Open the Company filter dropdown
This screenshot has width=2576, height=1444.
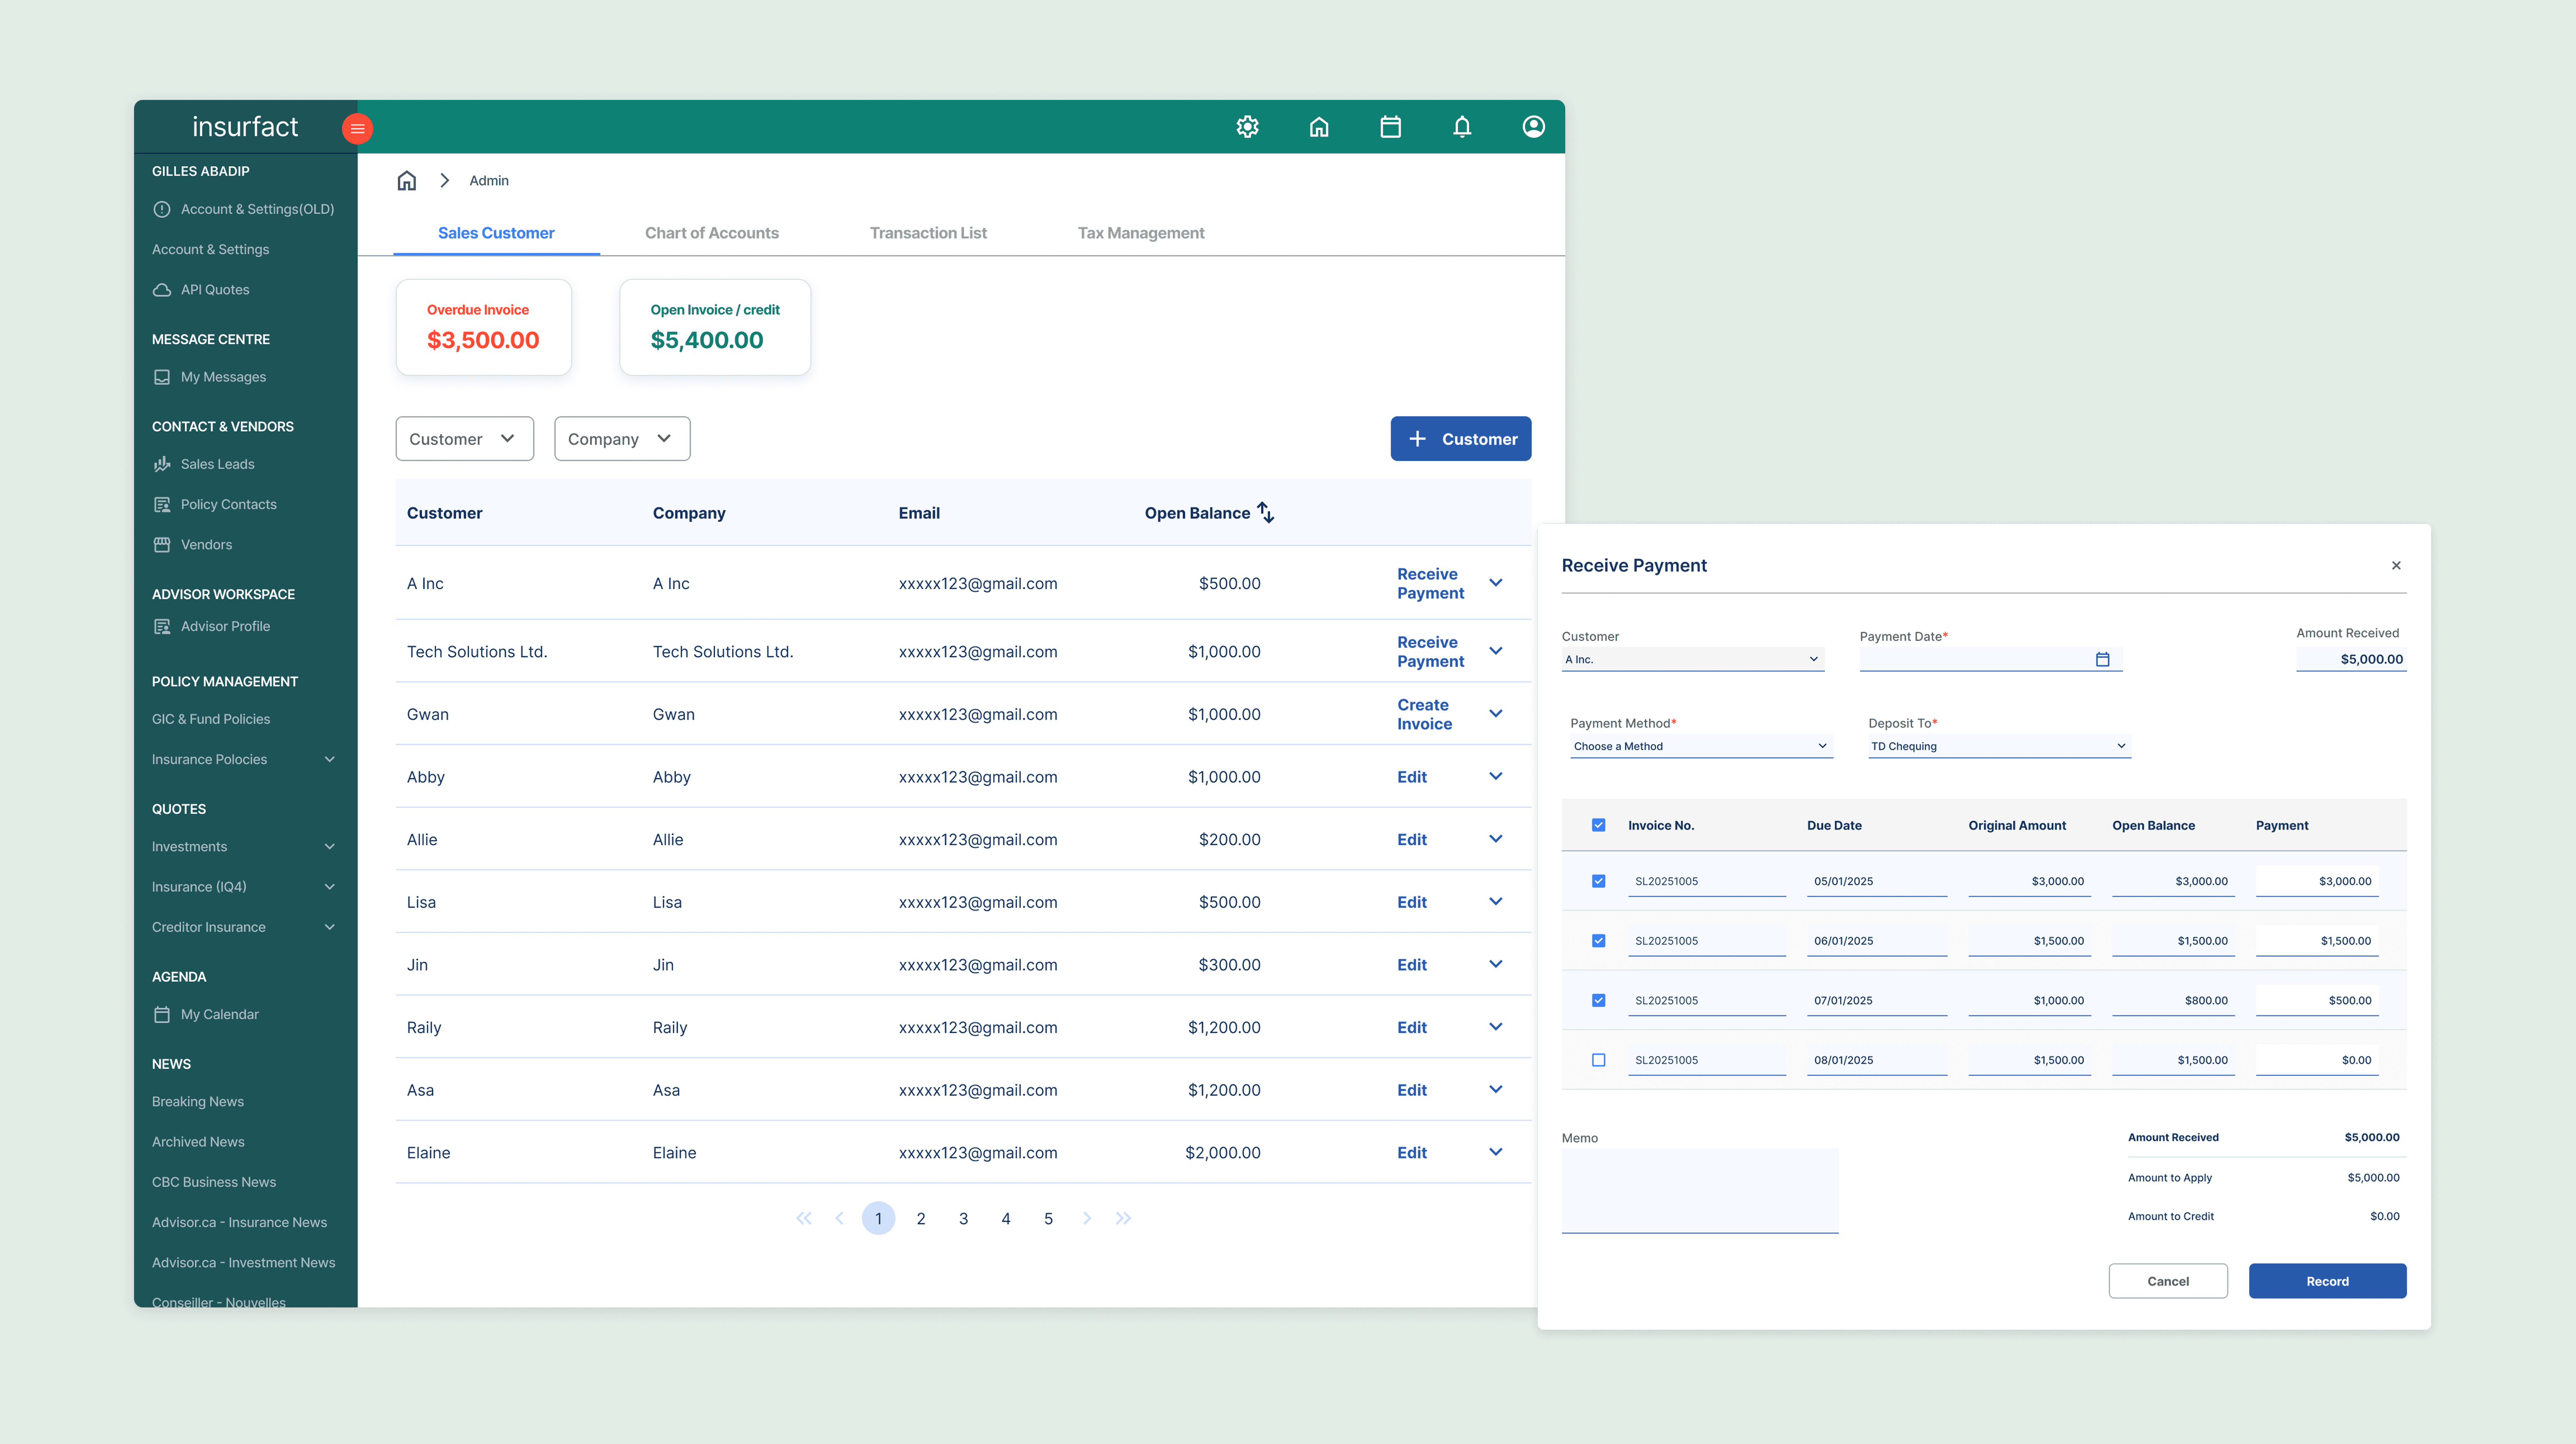point(621,439)
